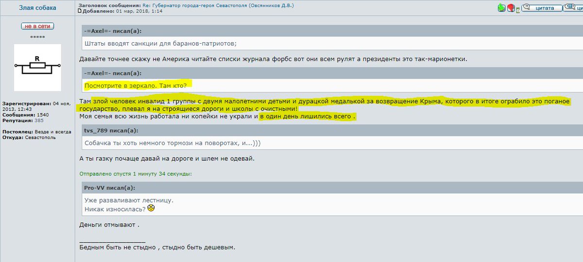Open the post title link about Губернатор Севастополя
The image size is (583, 262).
click(x=218, y=5)
